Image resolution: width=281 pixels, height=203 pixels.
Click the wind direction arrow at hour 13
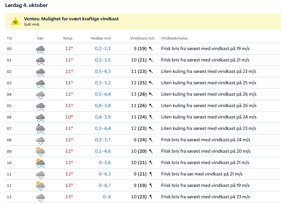click(x=151, y=197)
